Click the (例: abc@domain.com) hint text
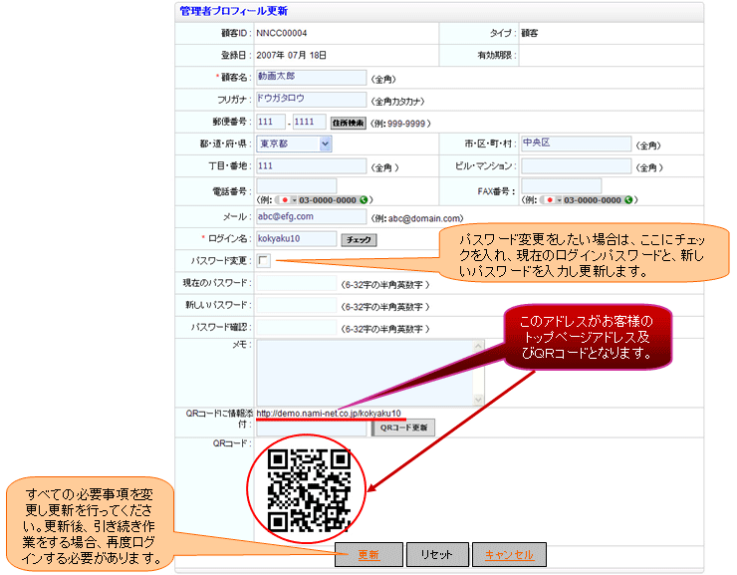This screenshot has width=737, height=575. click(417, 218)
